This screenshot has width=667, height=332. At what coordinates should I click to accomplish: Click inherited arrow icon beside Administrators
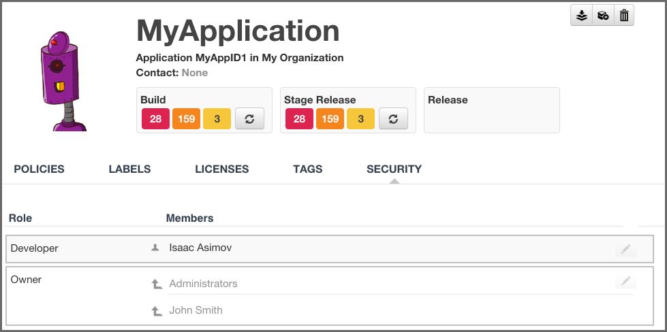click(157, 284)
